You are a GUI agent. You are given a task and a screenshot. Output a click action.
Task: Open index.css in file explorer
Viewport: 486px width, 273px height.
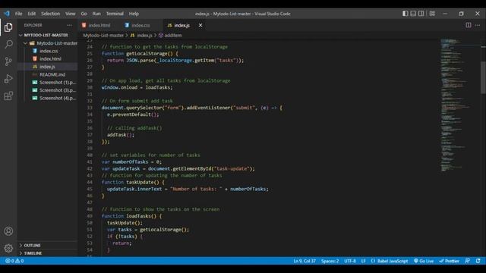49,51
